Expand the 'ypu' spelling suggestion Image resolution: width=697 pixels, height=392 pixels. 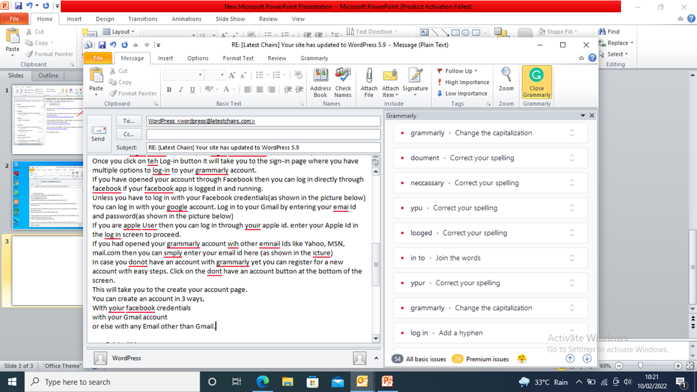point(572,208)
